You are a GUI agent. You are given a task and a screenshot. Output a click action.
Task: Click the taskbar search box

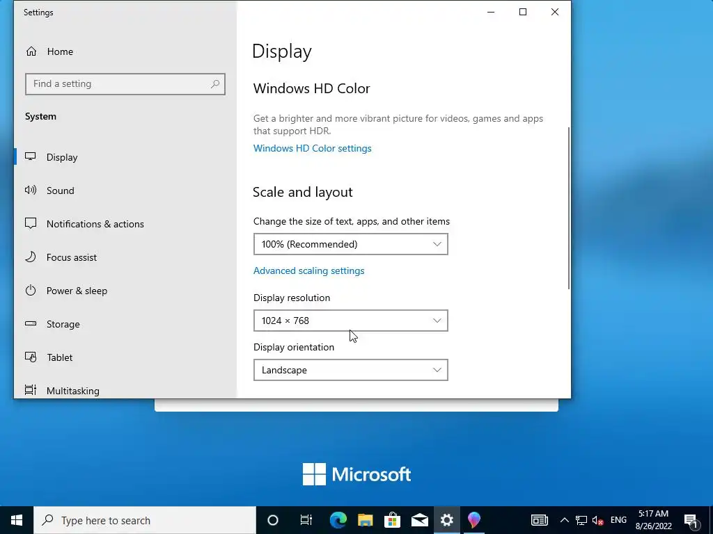145,520
